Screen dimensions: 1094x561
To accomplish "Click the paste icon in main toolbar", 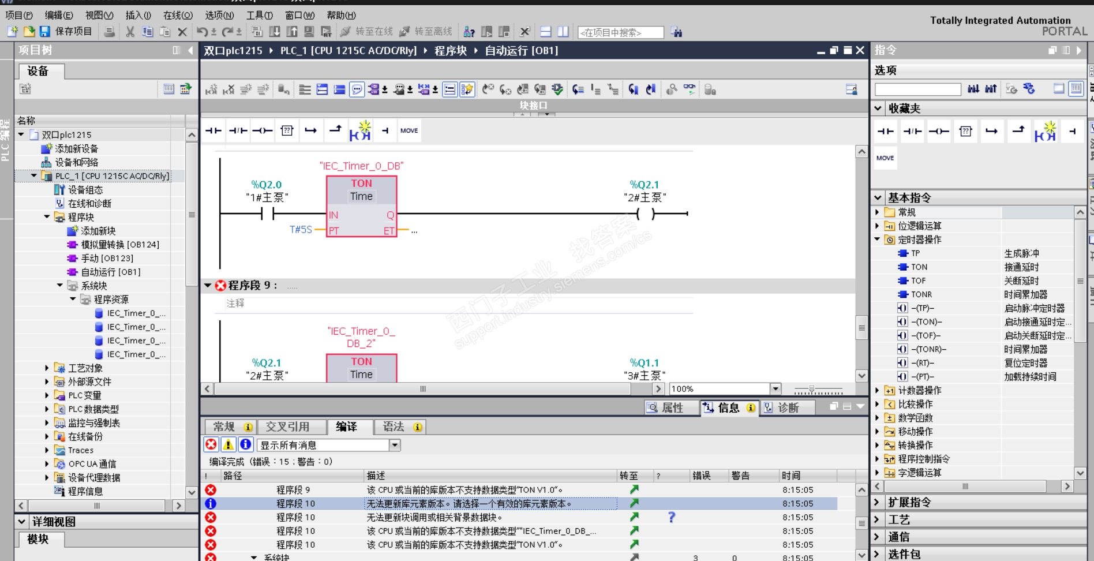I will pyautogui.click(x=165, y=32).
